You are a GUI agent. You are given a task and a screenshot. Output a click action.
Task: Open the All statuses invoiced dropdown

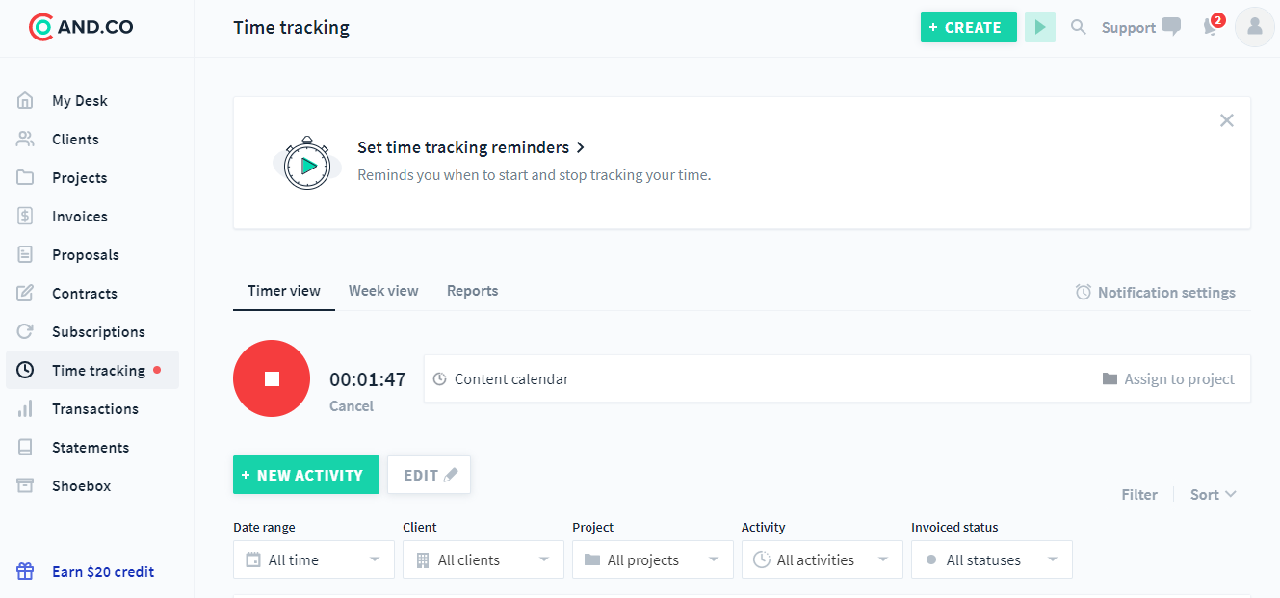pyautogui.click(x=992, y=559)
